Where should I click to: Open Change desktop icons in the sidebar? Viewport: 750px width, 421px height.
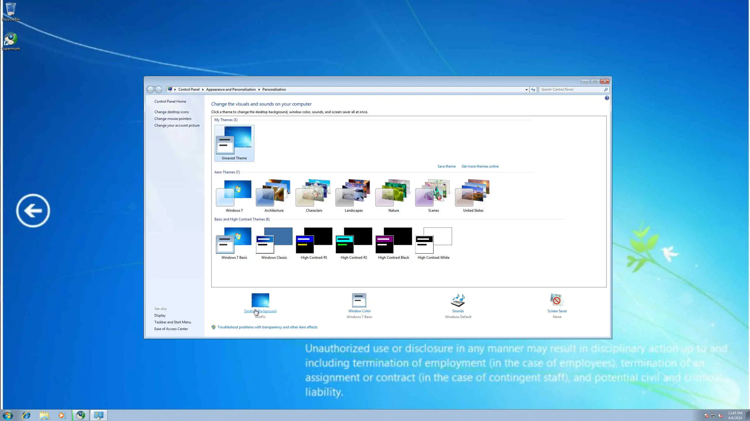click(171, 112)
